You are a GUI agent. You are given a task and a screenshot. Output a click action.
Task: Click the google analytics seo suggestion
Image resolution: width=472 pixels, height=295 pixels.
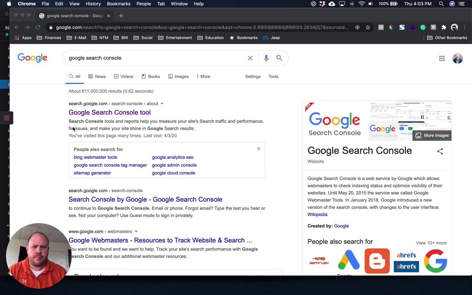pyautogui.click(x=173, y=157)
